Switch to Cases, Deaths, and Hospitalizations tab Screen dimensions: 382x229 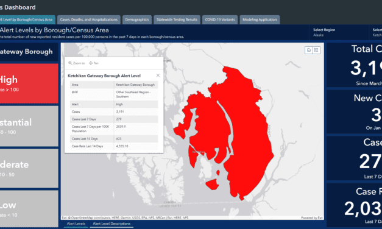89,19
